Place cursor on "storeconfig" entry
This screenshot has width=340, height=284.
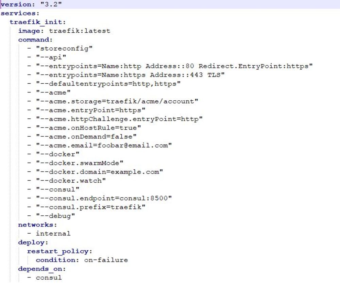tap(64, 48)
